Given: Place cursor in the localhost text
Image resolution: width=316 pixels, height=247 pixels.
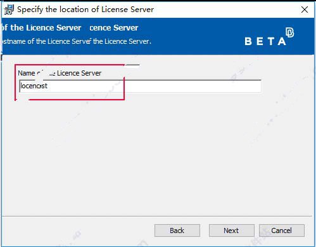Looking at the screenshot, I should 34,86.
